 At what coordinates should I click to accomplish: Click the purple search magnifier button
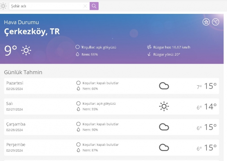[x=94, y=6]
